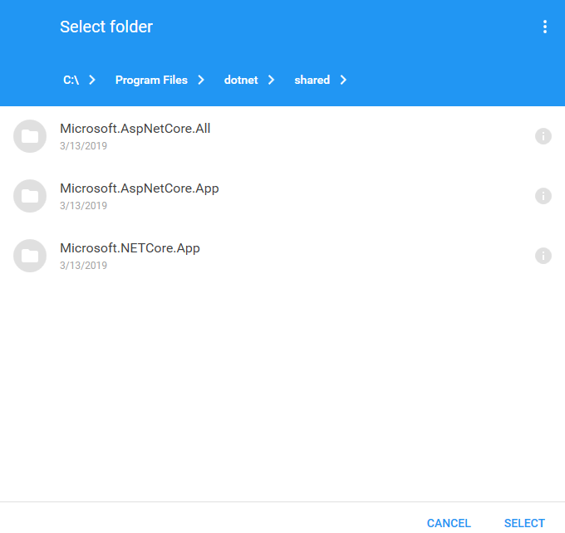Open Microsoft.NETCore.App folder name
The width and height of the screenshot is (565, 533).
click(x=130, y=248)
